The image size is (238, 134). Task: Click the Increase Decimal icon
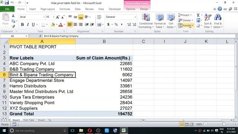click(129, 25)
